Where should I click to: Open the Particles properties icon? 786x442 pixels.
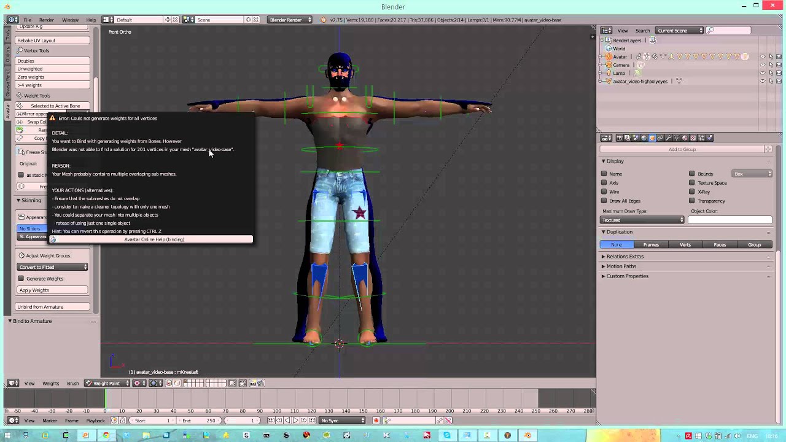pyautogui.click(x=701, y=138)
